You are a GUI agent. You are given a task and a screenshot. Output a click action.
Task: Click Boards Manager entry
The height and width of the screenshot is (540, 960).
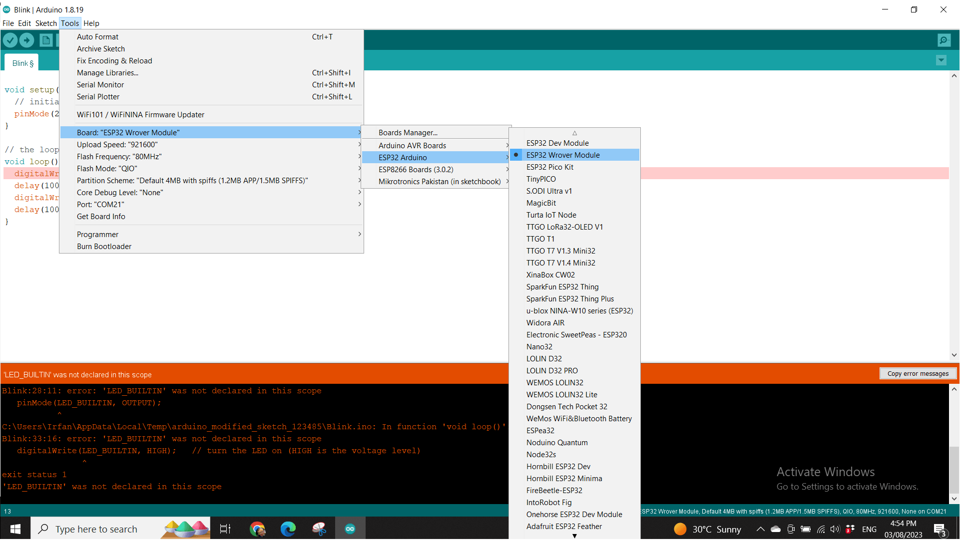pos(436,133)
